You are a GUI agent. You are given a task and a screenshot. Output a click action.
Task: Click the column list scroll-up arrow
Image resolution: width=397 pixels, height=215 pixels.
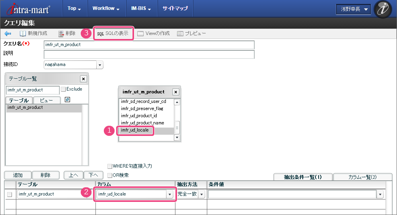coord(177,102)
